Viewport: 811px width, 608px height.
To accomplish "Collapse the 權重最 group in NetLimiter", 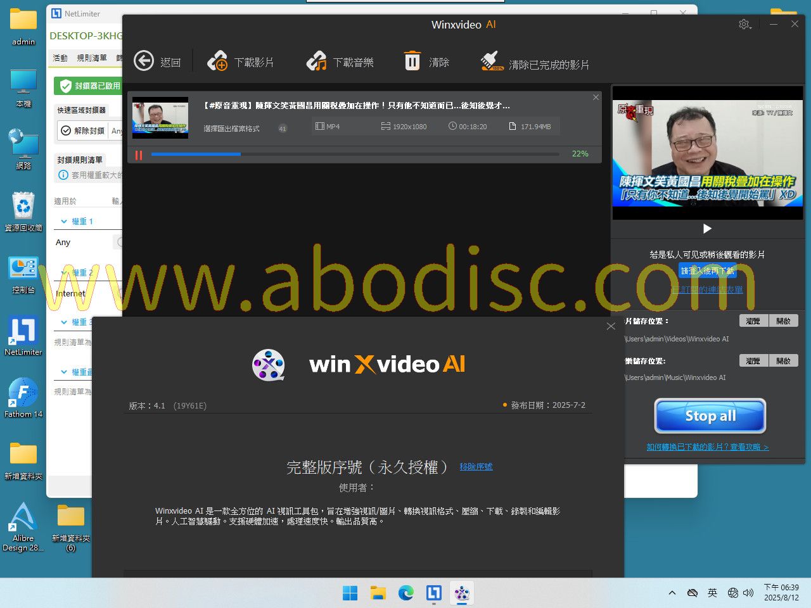I will click(64, 372).
